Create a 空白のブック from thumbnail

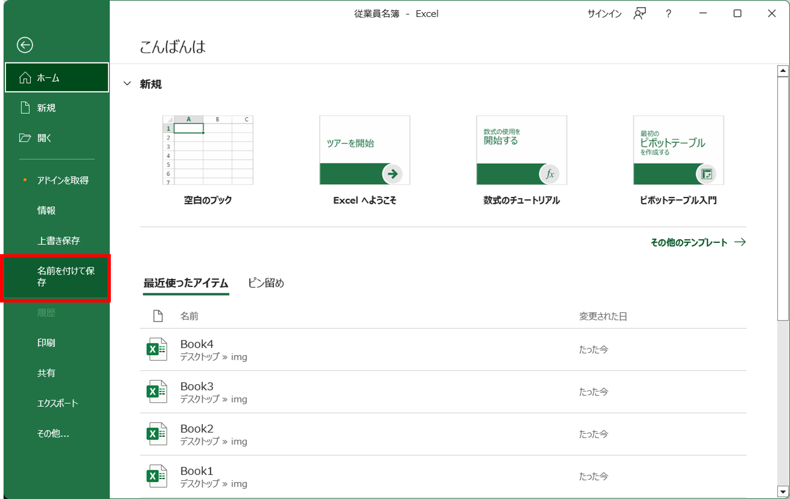(207, 151)
